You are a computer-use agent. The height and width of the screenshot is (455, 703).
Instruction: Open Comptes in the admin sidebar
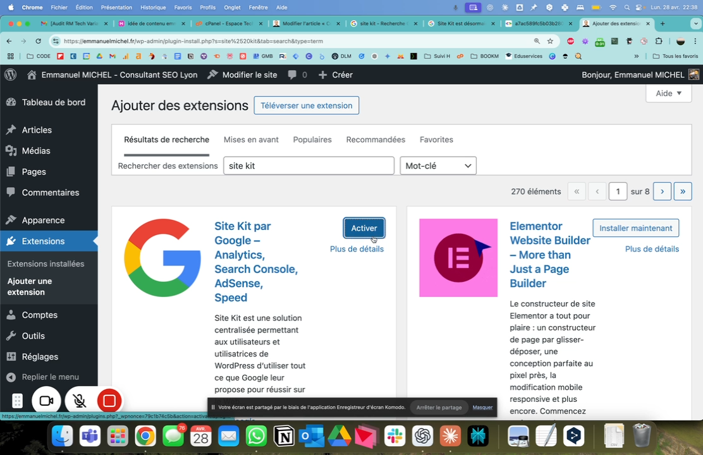click(x=49, y=315)
